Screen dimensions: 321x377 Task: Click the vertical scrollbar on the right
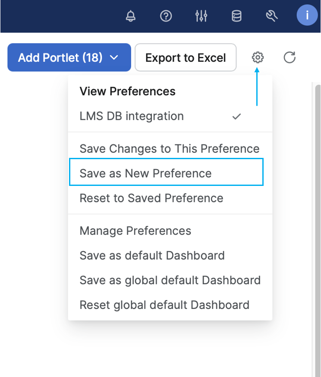(318, 216)
